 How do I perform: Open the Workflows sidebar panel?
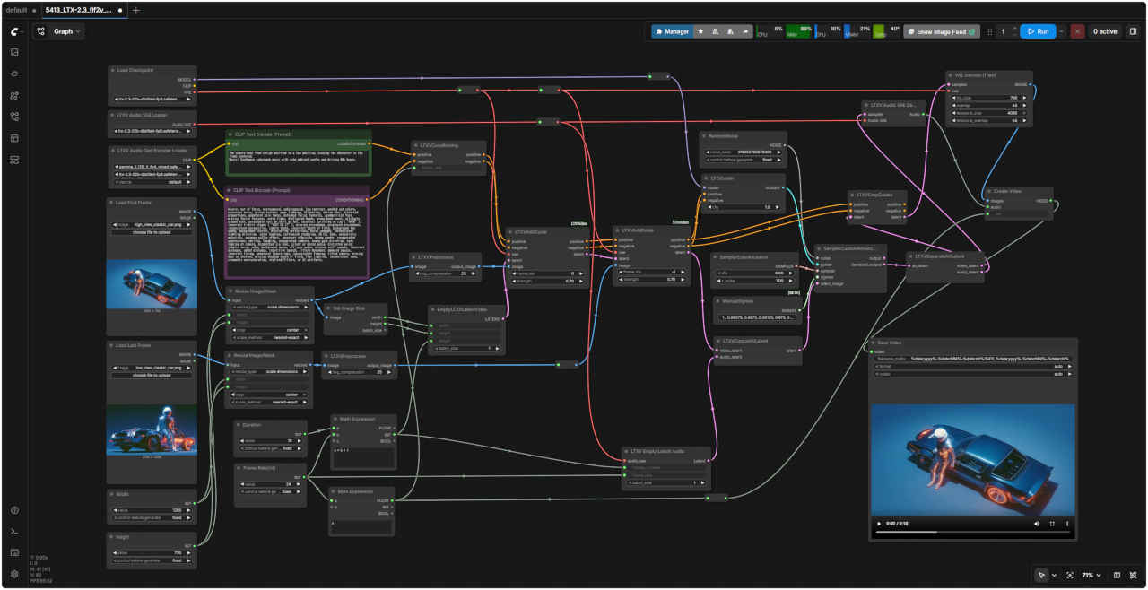pyautogui.click(x=14, y=117)
